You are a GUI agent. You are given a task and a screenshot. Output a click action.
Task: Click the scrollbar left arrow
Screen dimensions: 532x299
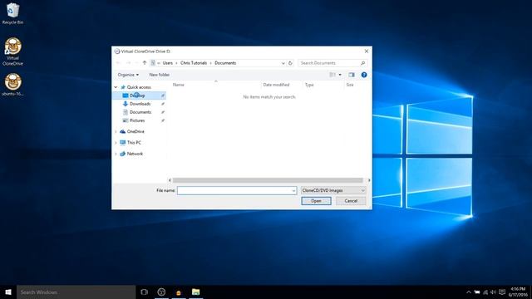tap(170, 180)
